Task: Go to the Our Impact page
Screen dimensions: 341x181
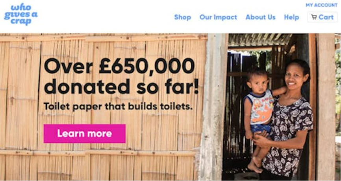Action: click(x=218, y=17)
